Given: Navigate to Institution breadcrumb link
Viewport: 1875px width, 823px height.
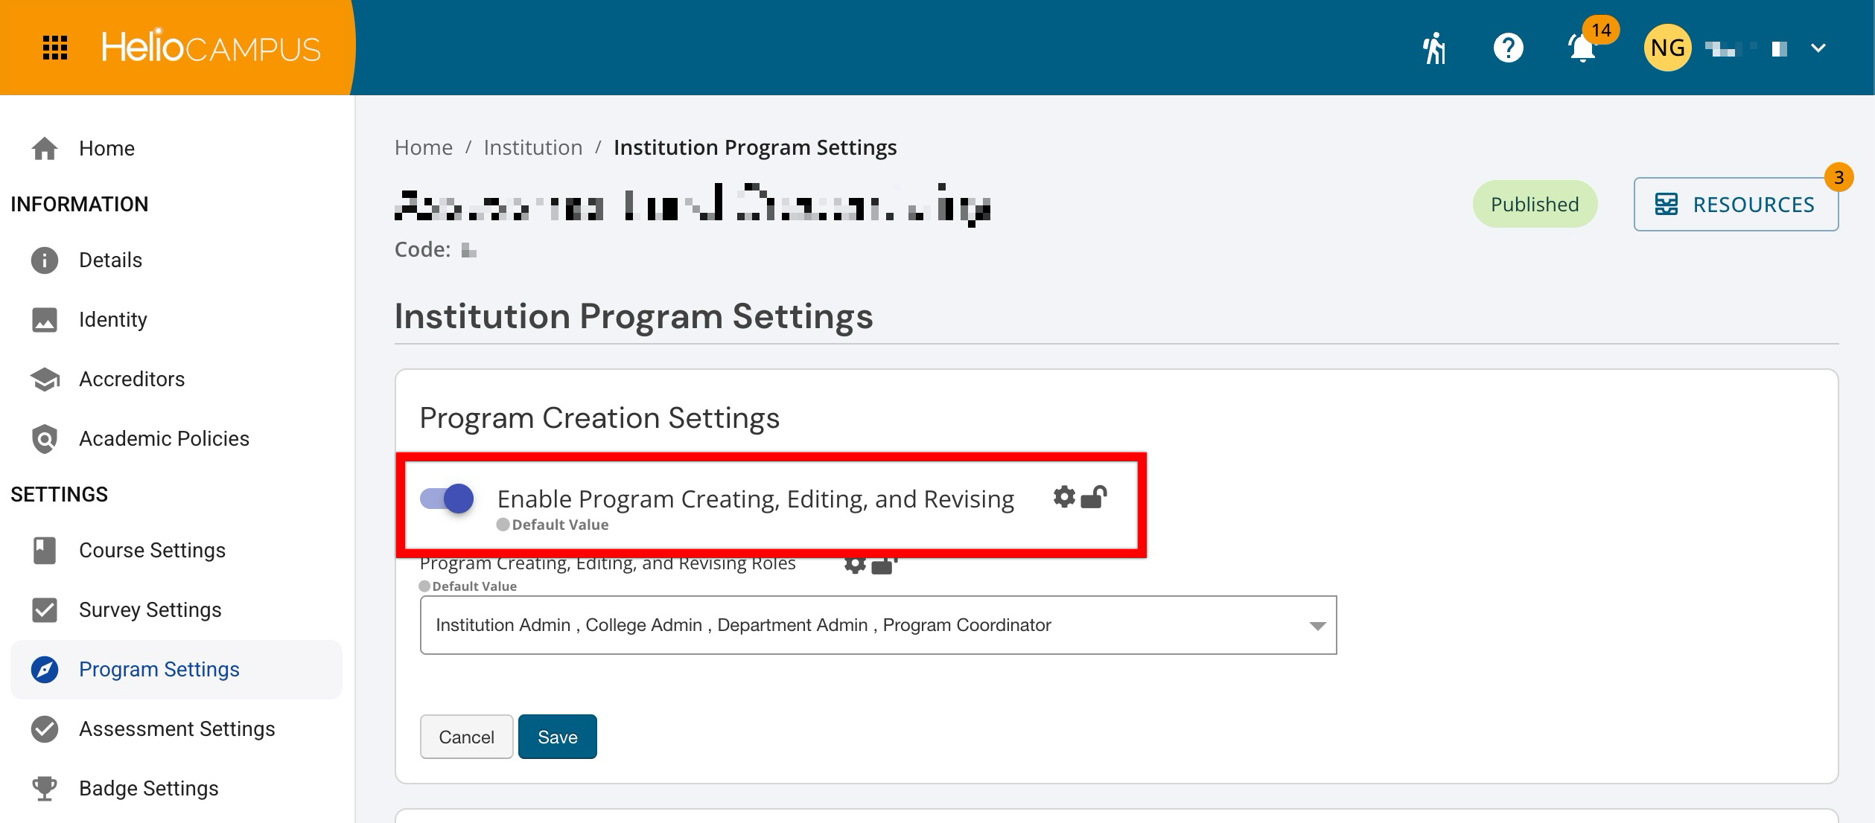Looking at the screenshot, I should [x=532, y=147].
